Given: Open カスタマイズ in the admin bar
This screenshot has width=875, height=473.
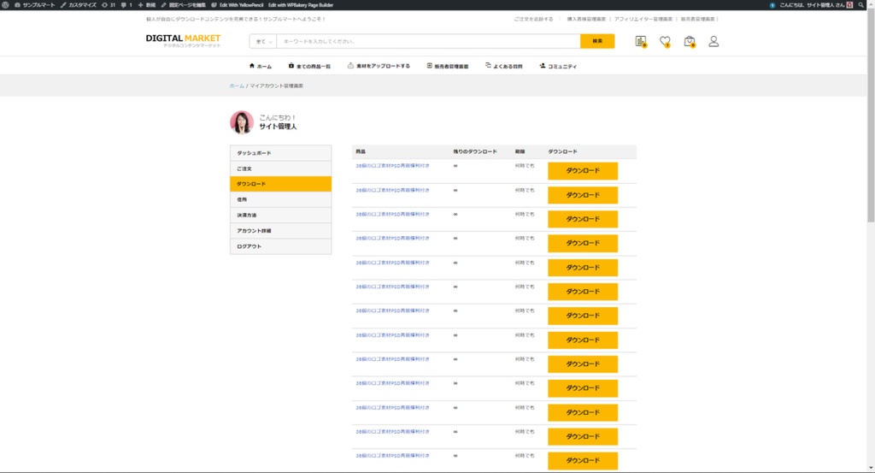Looking at the screenshot, I should coord(78,5).
